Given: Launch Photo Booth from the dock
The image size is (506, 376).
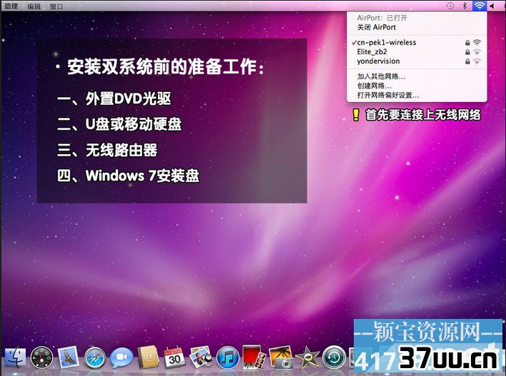Looking at the screenshot, I should tap(254, 357).
